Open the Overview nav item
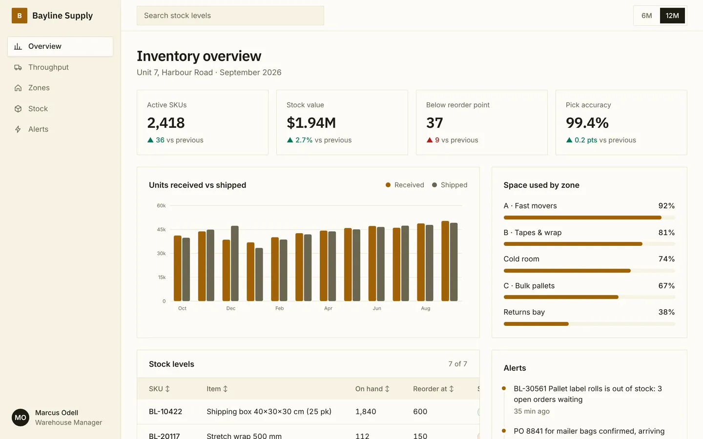This screenshot has width=703, height=439. 61,46
